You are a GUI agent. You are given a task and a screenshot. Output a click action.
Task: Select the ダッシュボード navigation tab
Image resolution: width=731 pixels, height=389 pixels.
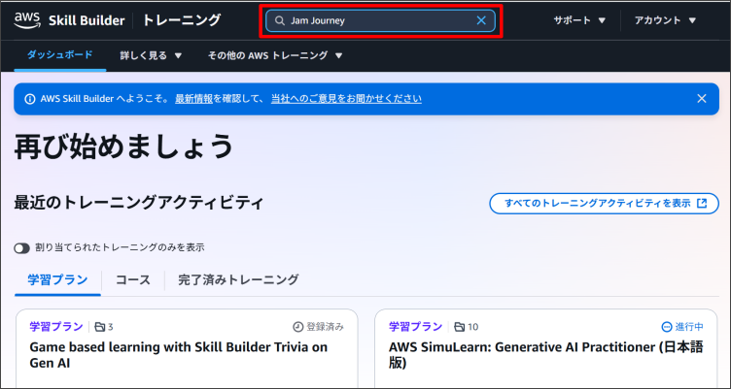tap(60, 55)
